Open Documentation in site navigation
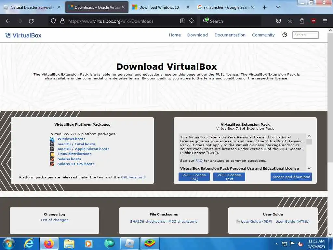Image resolution: width=333 pixels, height=250 pixels. tap(230, 35)
